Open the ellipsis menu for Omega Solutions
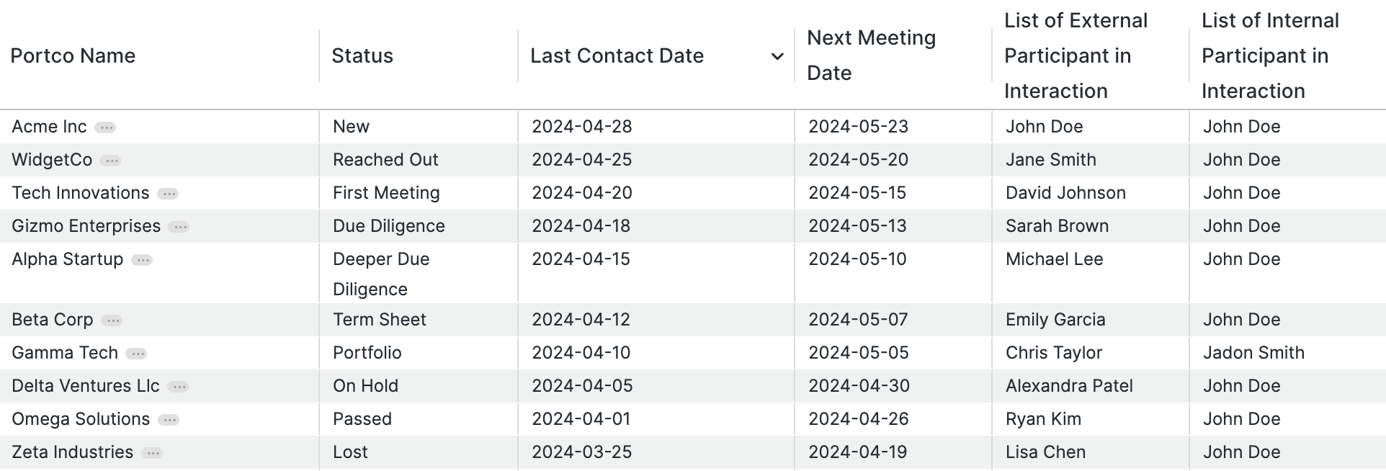The height and width of the screenshot is (471, 1386). pyautogui.click(x=169, y=420)
